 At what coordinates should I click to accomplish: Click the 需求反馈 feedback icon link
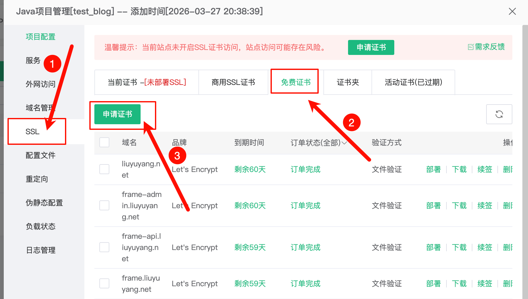tap(486, 47)
